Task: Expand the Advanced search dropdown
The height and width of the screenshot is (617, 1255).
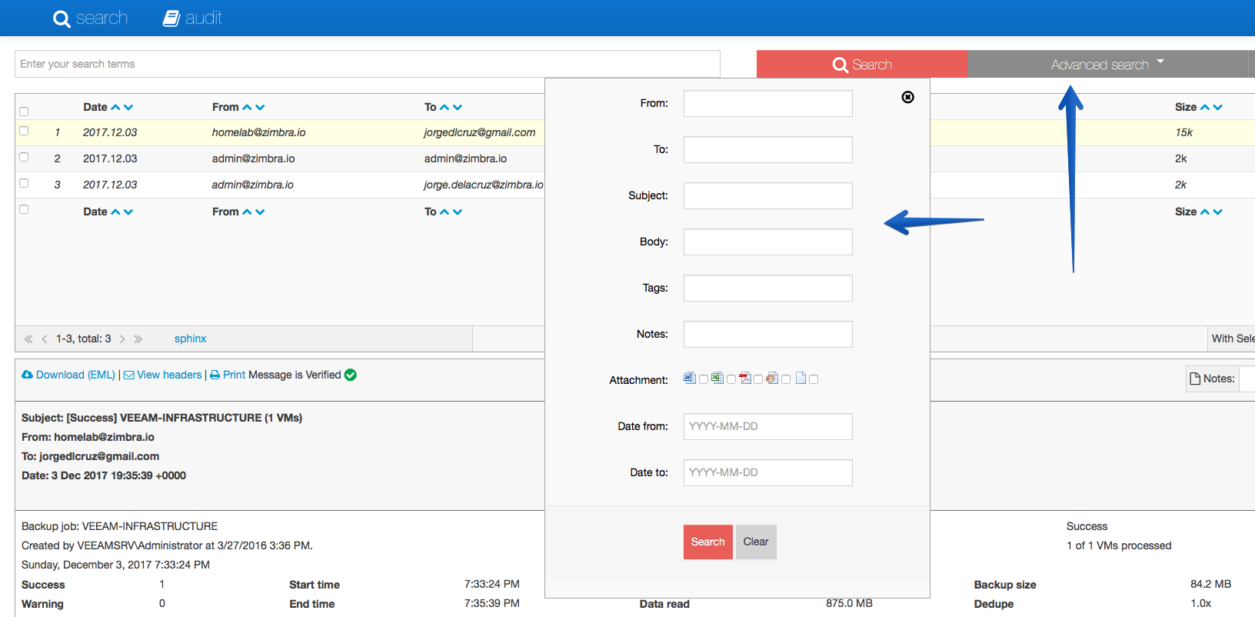Action: tap(1107, 65)
